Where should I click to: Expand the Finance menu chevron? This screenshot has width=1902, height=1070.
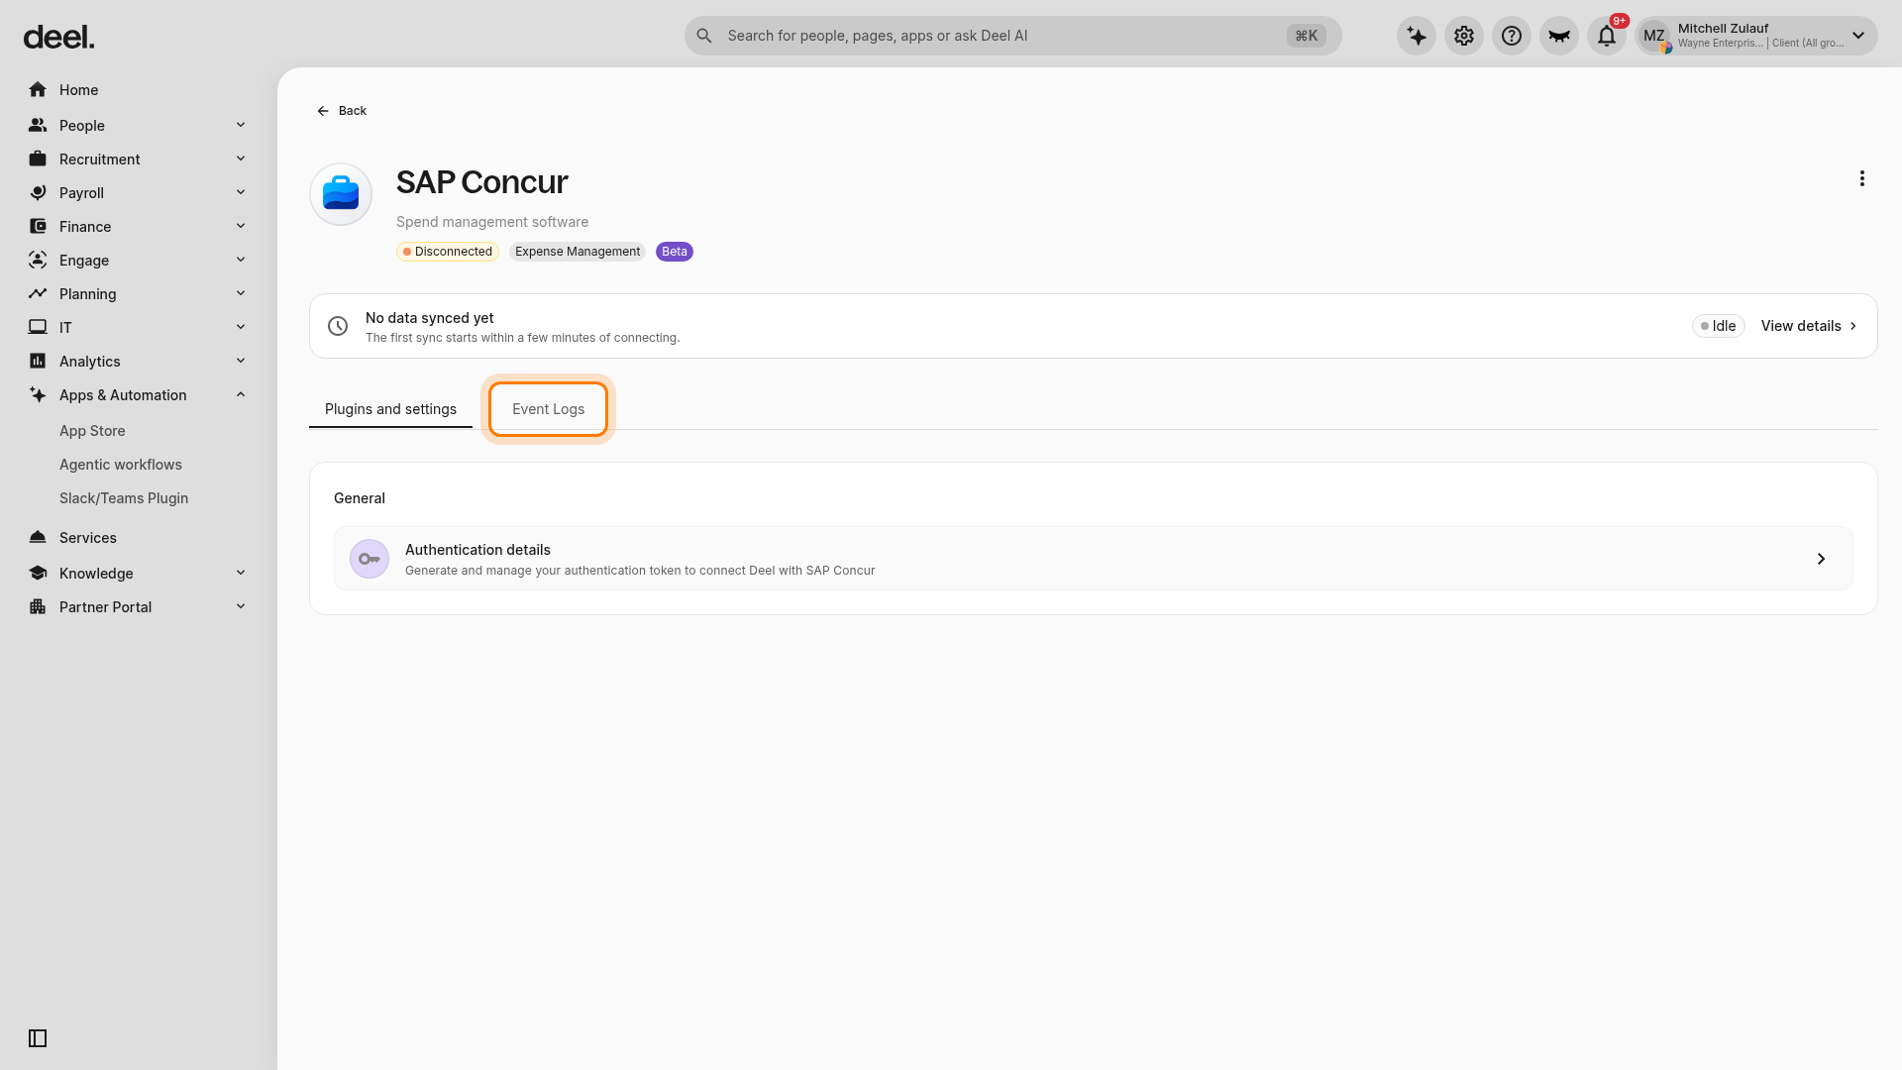tap(241, 226)
